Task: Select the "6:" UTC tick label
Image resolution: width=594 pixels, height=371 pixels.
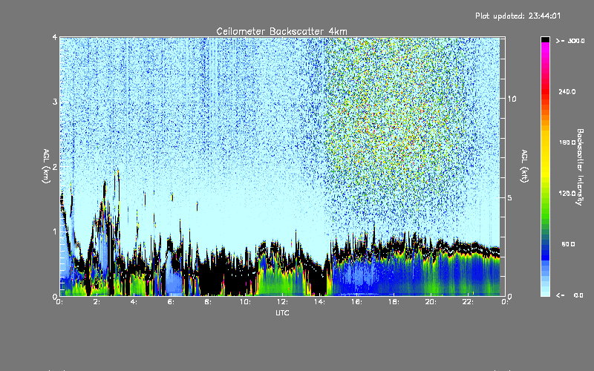Action: click(x=171, y=302)
